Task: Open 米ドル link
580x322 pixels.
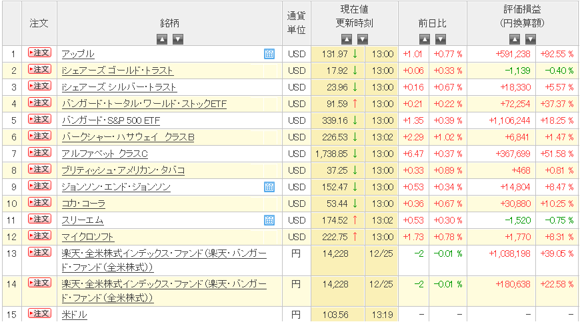Action: [x=75, y=315]
